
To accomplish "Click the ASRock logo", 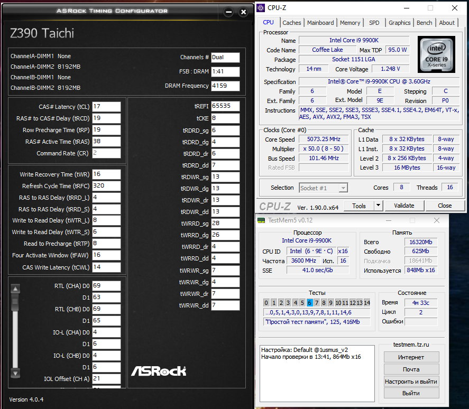I will 159,371.
